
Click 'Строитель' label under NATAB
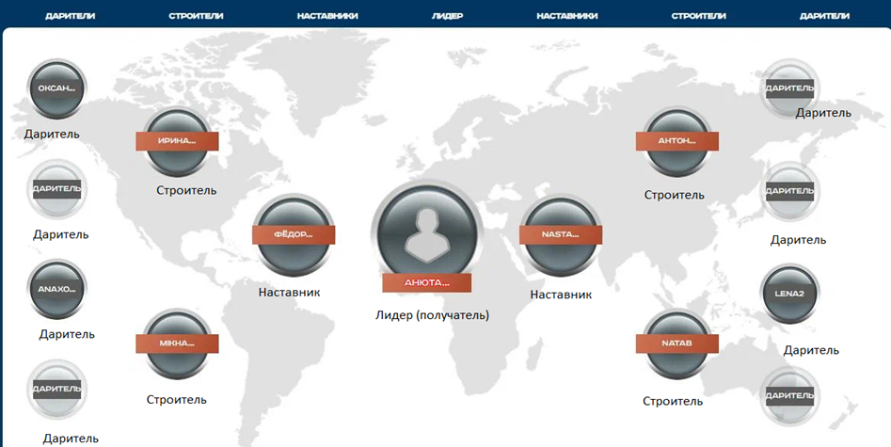(x=673, y=402)
